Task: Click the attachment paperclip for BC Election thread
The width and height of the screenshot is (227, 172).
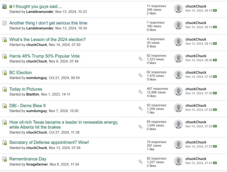Action: pyautogui.click(x=140, y=75)
